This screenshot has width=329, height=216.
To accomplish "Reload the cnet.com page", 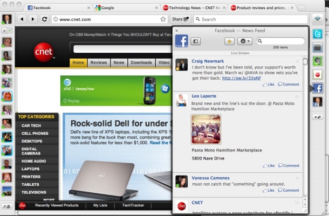I will (x=44, y=19).
